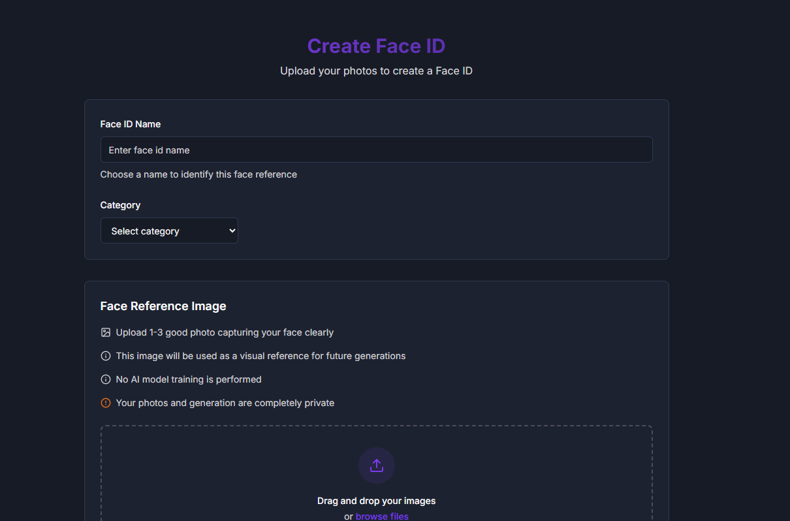Click the Create Face ID page heading
Screen dimensions: 790x521
376,46
